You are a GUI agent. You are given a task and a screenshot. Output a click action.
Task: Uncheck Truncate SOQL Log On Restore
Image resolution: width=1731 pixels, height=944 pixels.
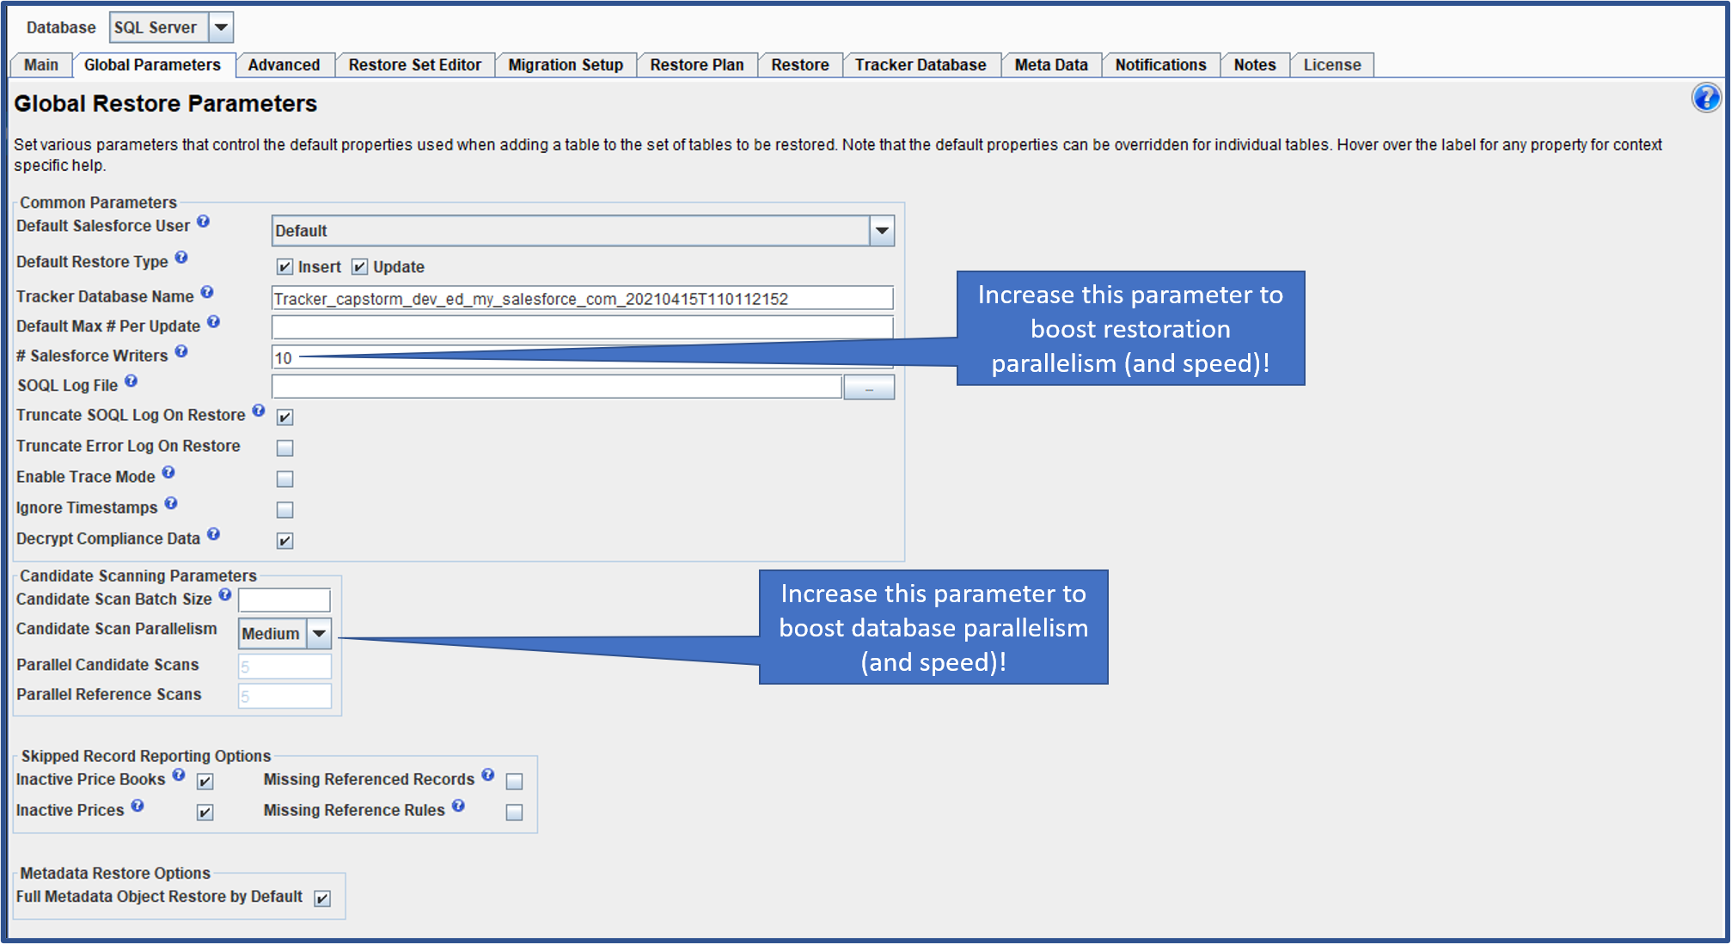(x=284, y=417)
